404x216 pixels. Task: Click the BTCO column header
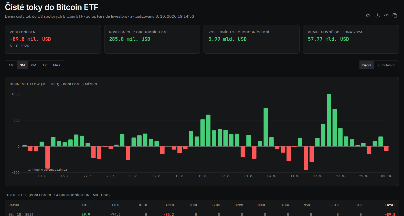[193, 205]
